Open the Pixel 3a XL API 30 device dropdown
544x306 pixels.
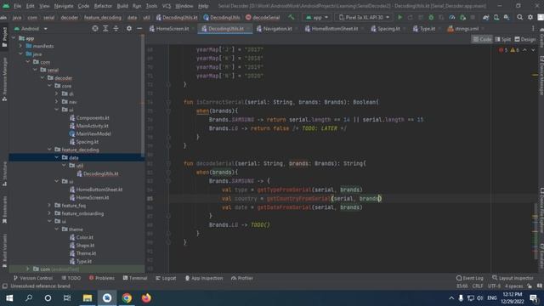(x=364, y=17)
